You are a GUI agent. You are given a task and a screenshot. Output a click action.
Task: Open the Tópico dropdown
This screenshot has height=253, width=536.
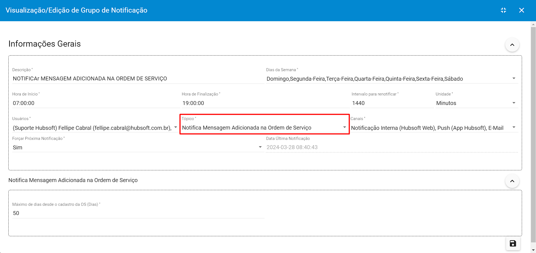coord(264,128)
